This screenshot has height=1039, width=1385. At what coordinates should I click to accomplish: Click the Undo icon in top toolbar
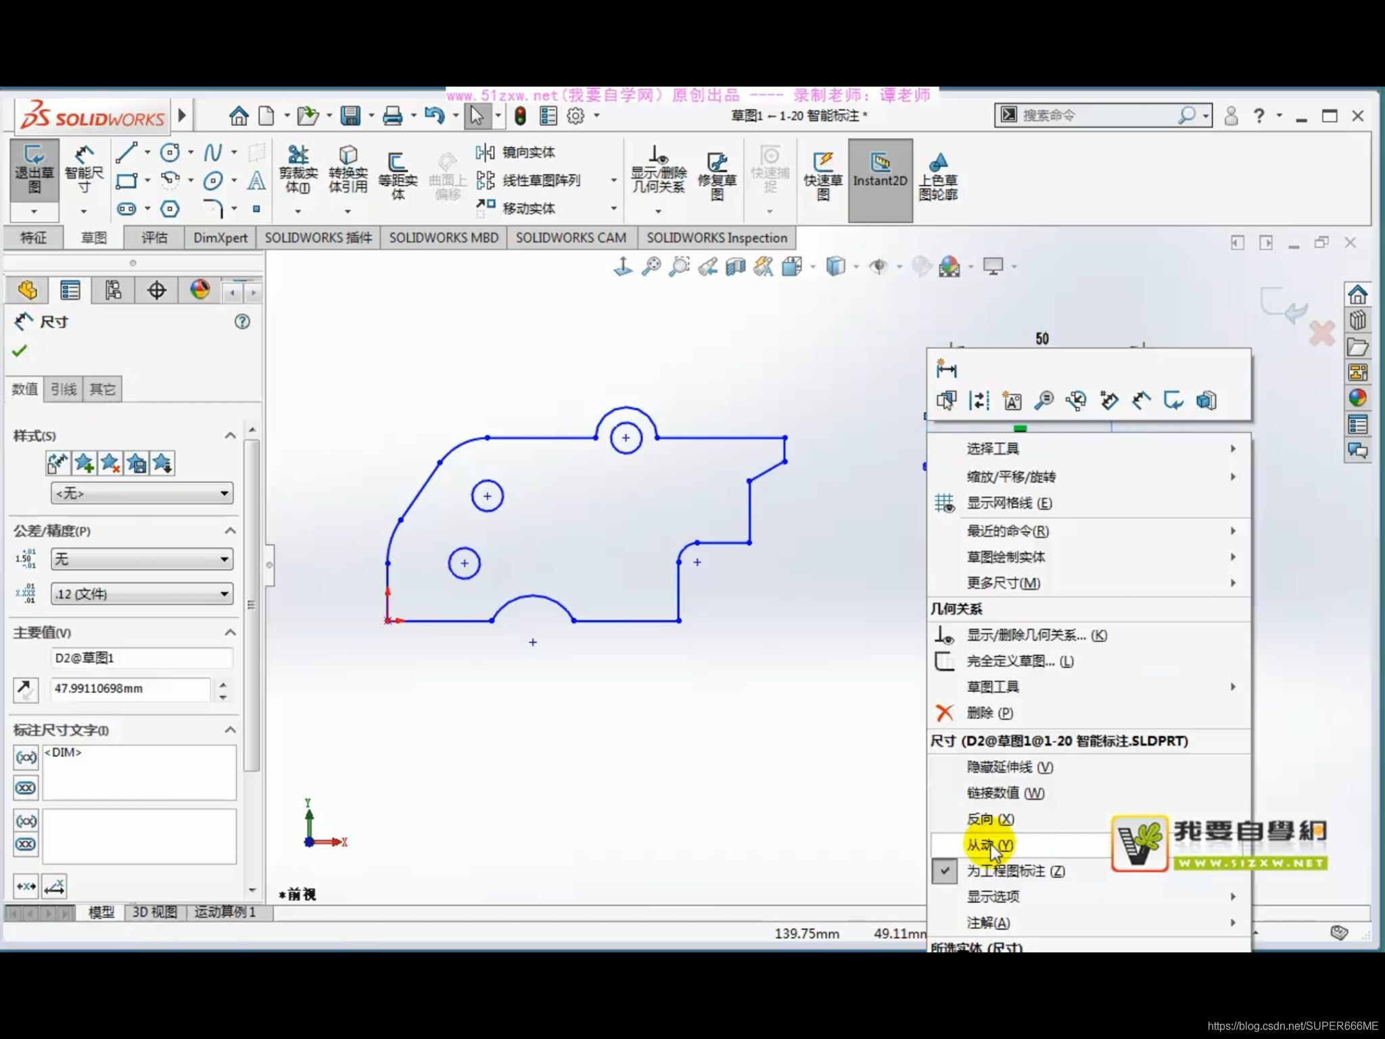coord(434,116)
